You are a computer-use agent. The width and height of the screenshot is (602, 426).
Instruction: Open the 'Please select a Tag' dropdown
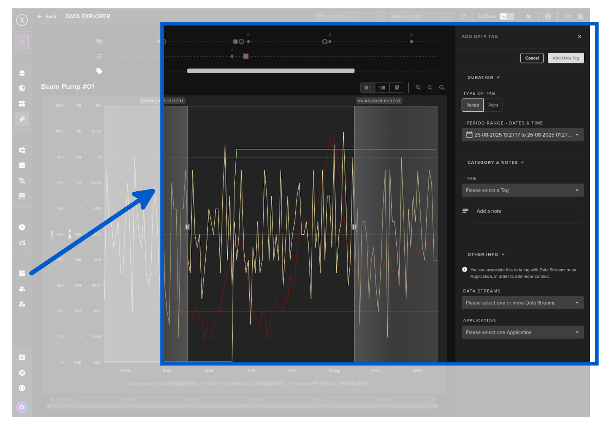point(522,190)
